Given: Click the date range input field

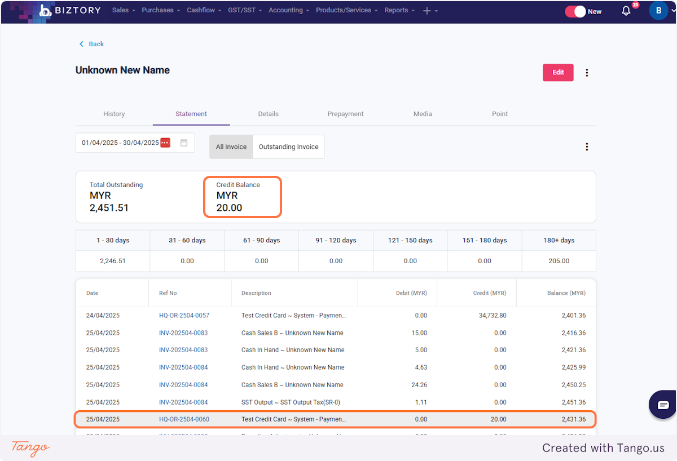Looking at the screenshot, I should (135, 143).
